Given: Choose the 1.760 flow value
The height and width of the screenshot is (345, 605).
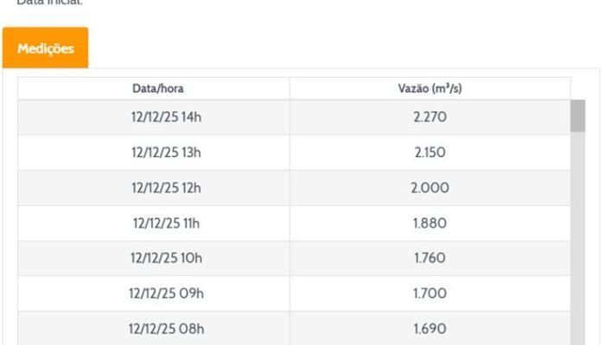Looking at the screenshot, I should pos(430,258).
